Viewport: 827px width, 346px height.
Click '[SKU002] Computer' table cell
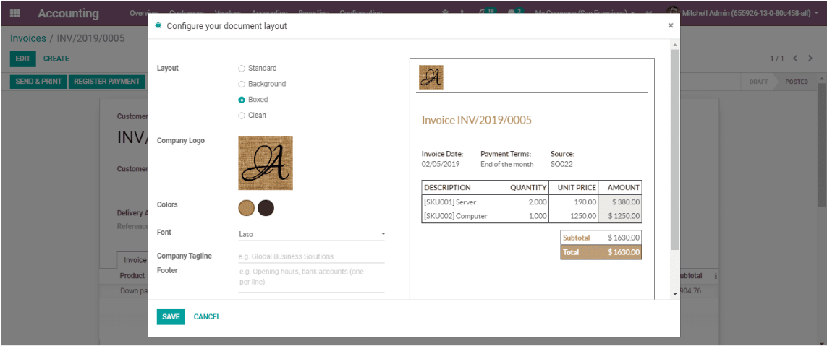tap(461, 216)
